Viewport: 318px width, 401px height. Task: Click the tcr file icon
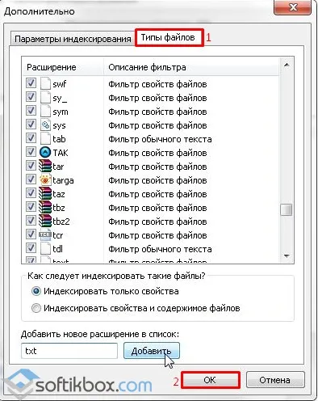[45, 235]
